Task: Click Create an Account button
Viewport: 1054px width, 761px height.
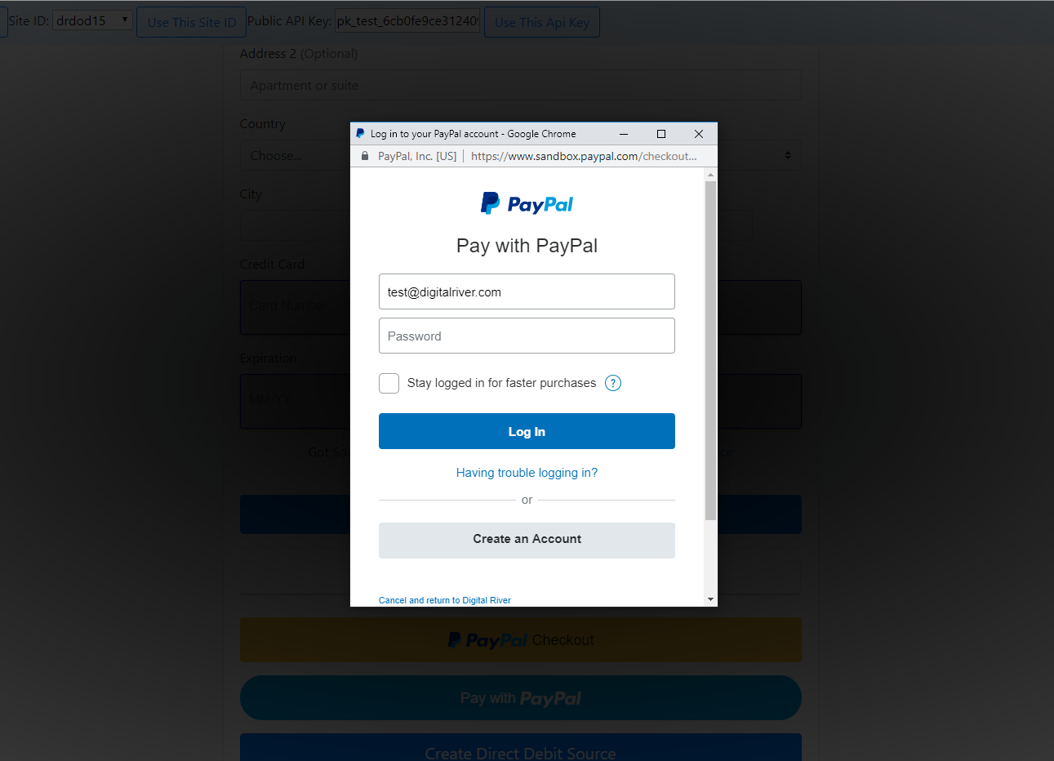Action: pos(527,540)
